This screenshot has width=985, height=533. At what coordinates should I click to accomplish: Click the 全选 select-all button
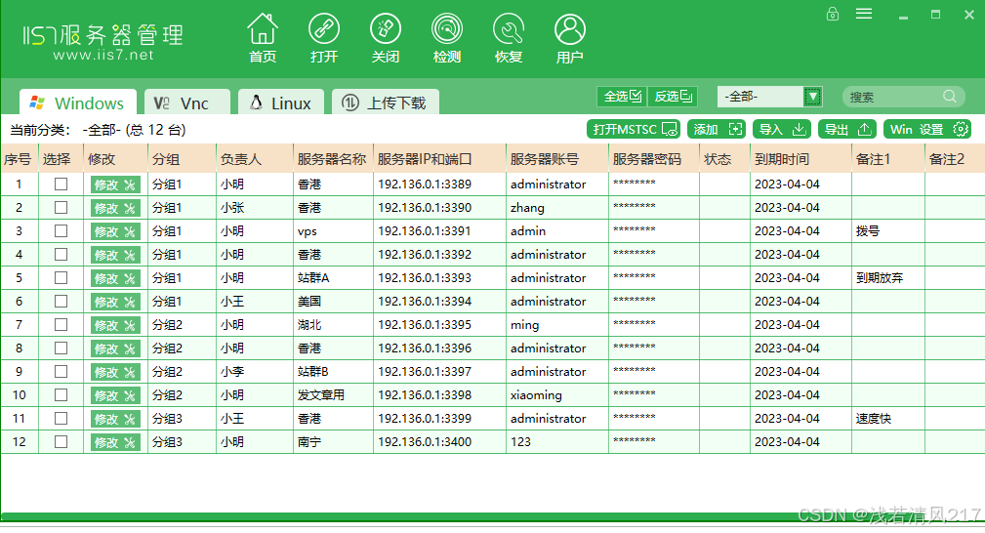tap(622, 97)
